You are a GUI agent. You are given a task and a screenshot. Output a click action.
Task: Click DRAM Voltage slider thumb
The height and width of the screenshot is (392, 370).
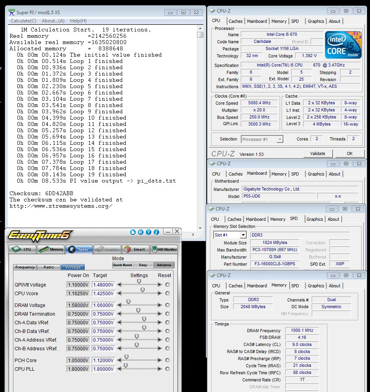point(128,302)
